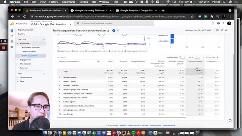Switch to the Google Analytics - Google Search tab
The height and width of the screenshot is (136, 242).
137,11
